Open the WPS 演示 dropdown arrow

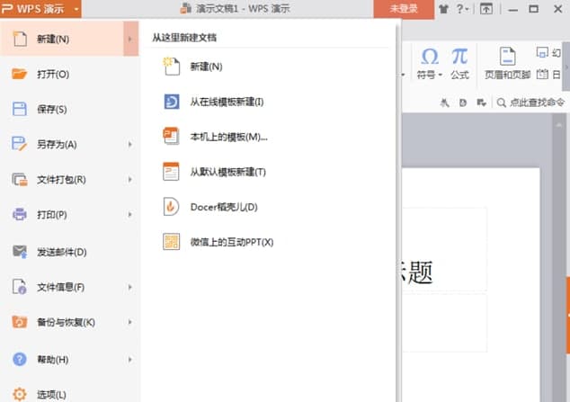(77, 9)
